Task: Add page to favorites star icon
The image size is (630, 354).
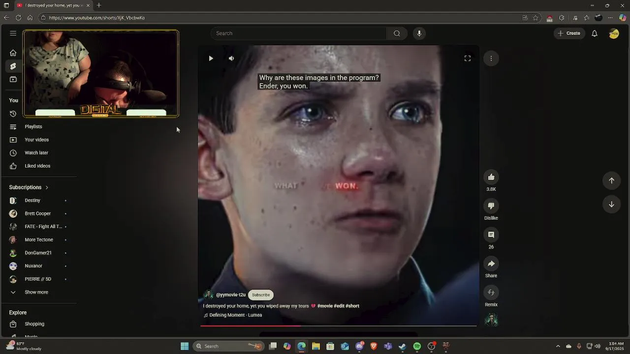Action: coord(535,18)
